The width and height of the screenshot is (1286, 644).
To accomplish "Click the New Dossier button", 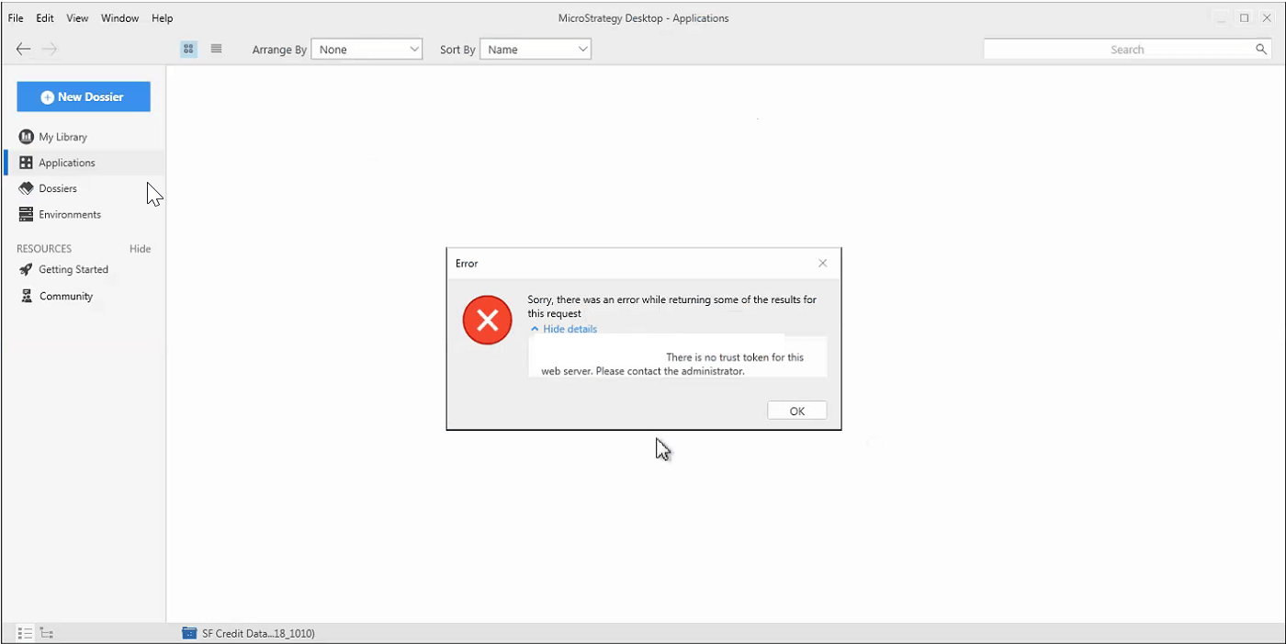I will [84, 96].
